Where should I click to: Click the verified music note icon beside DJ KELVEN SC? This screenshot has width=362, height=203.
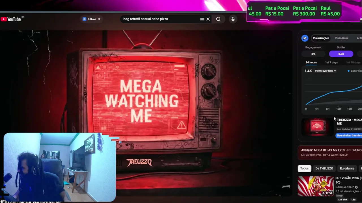[356, 187]
